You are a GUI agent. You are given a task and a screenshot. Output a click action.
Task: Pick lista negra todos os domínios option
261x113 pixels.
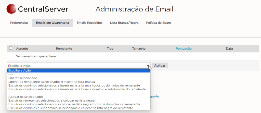coord(74,104)
